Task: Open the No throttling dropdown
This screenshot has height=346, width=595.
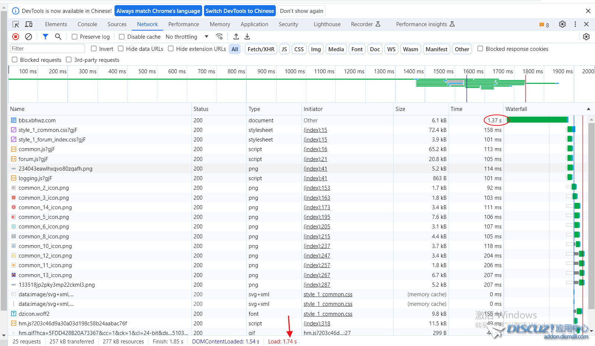Action: click(187, 37)
